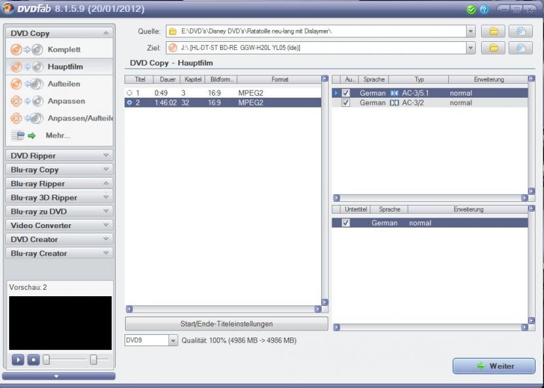Click the audio Sprache column header
The height and width of the screenshot is (388, 544).
(x=374, y=79)
